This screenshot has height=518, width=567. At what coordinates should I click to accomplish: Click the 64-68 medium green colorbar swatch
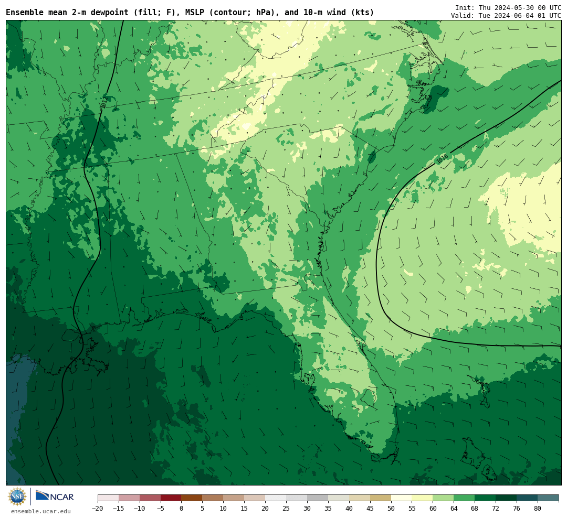[x=464, y=498]
